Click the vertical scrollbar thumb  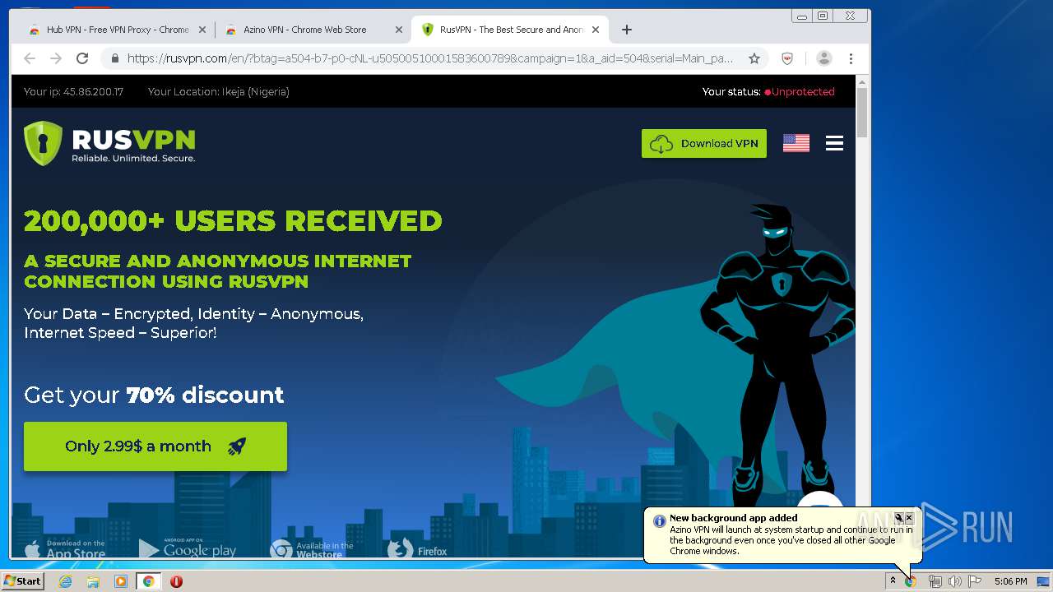coord(862,113)
